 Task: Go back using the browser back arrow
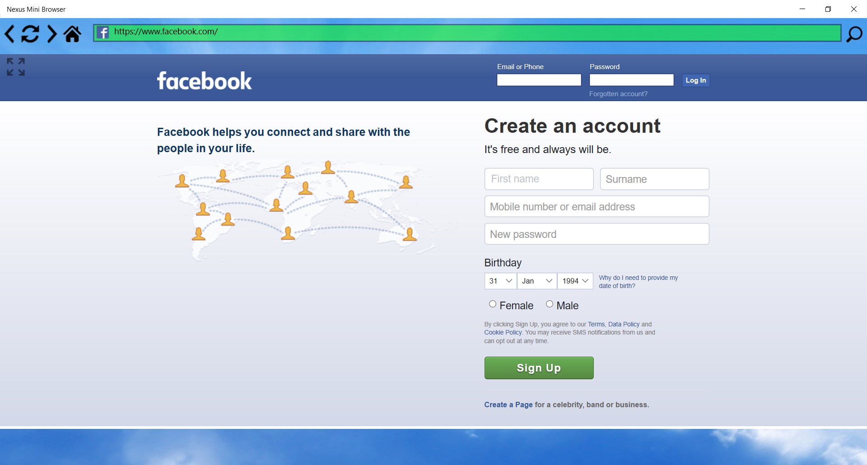9,34
